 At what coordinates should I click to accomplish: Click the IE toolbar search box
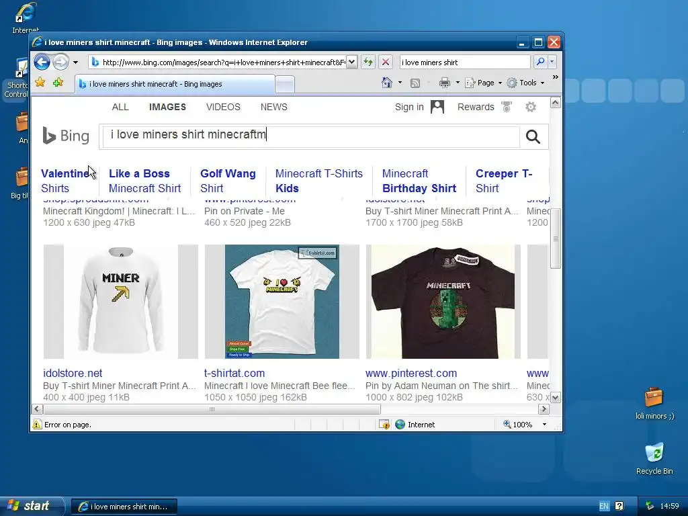[464, 62]
